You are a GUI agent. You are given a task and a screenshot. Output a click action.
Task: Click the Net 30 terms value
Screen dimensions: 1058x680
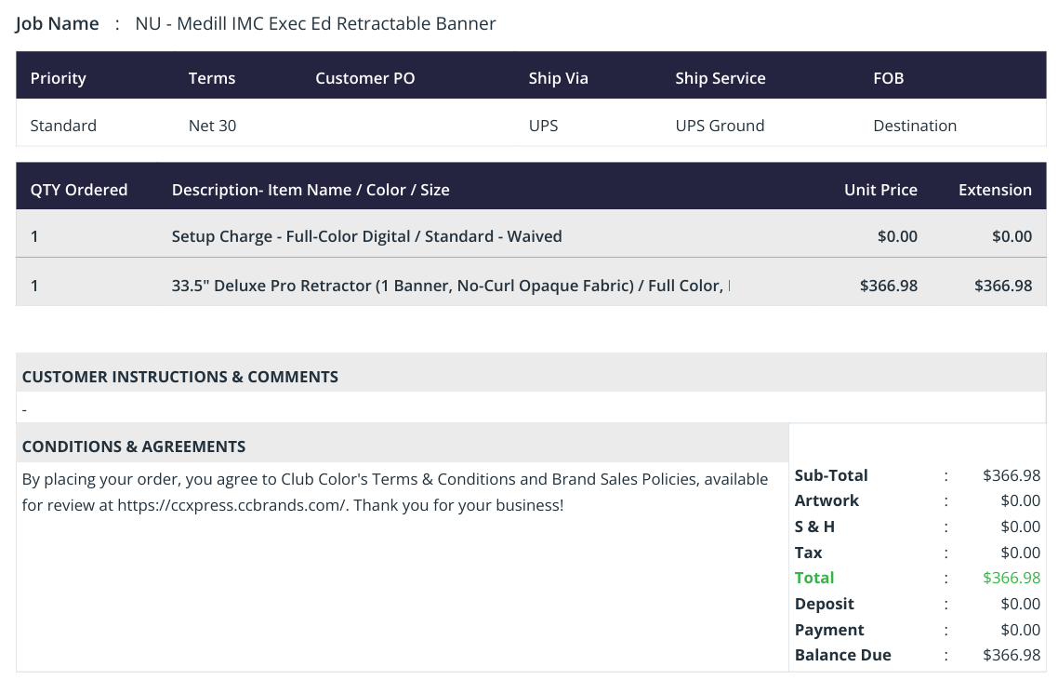212,126
